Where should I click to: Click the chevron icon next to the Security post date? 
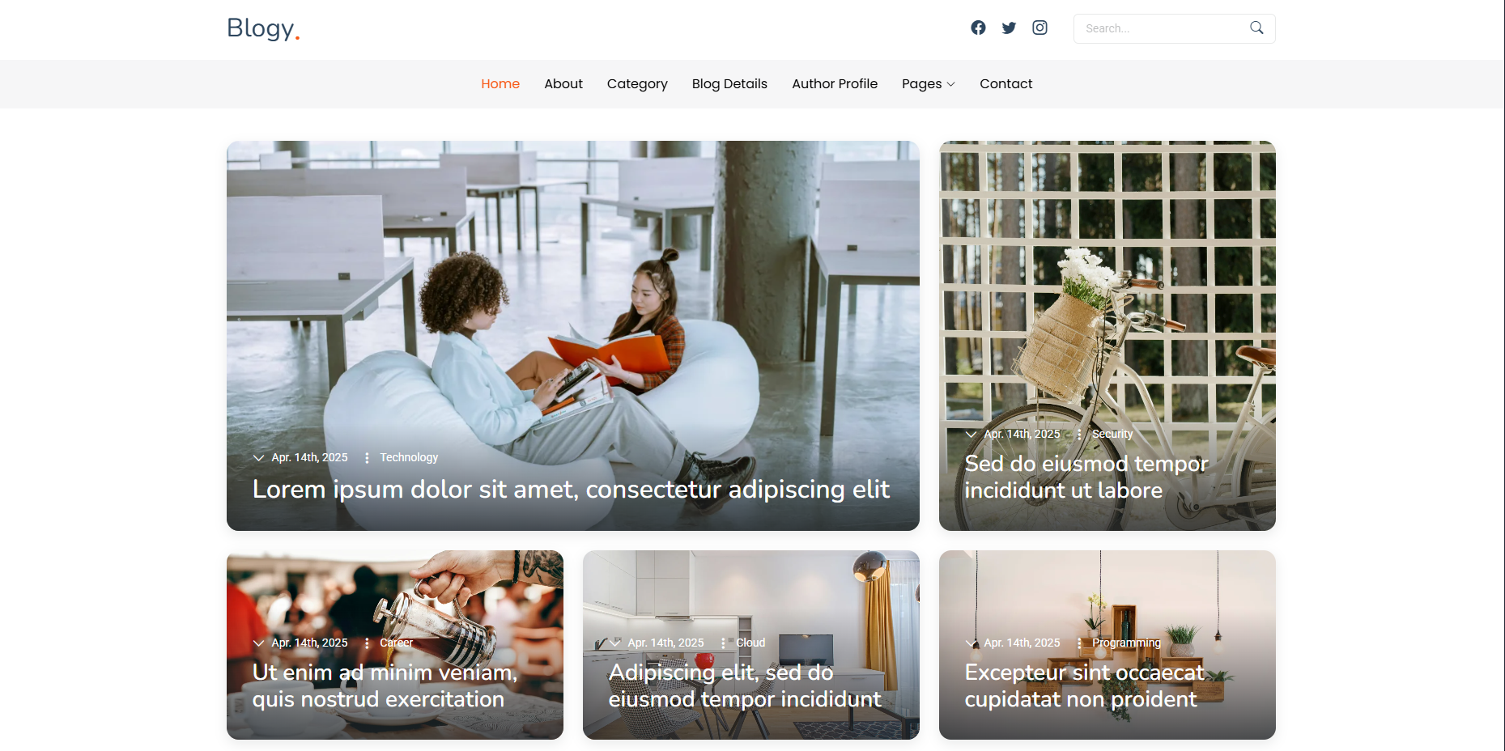[x=971, y=435]
